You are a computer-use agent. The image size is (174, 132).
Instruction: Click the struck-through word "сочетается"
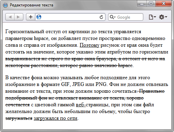pos(18,105)
